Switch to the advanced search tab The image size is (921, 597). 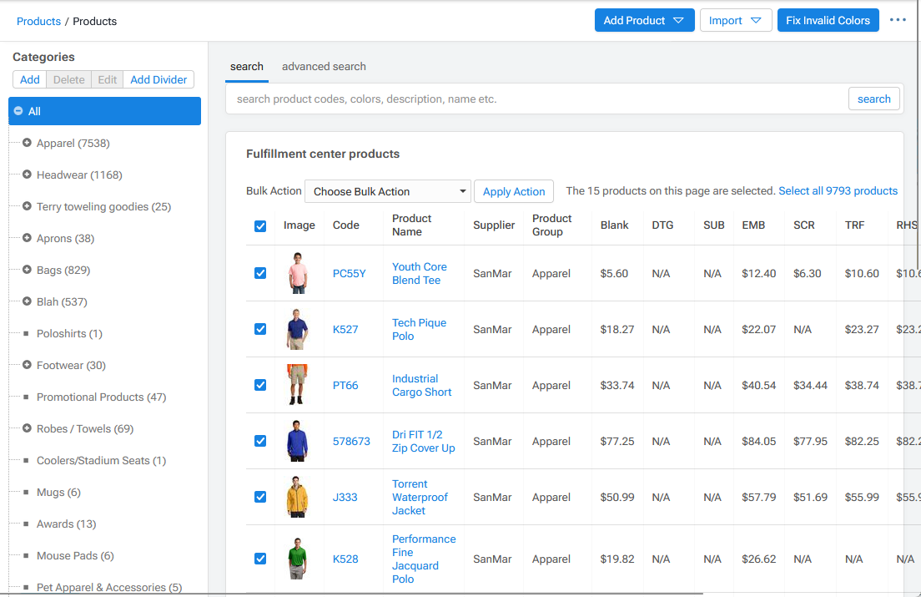[324, 66]
